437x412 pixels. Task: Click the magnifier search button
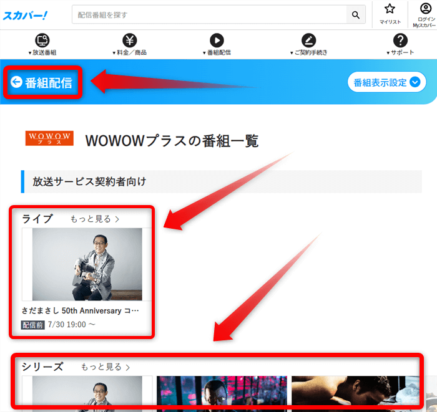click(356, 15)
